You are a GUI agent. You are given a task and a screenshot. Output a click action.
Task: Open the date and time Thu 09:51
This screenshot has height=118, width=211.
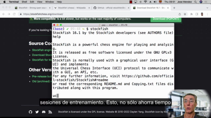[x=170, y=2]
